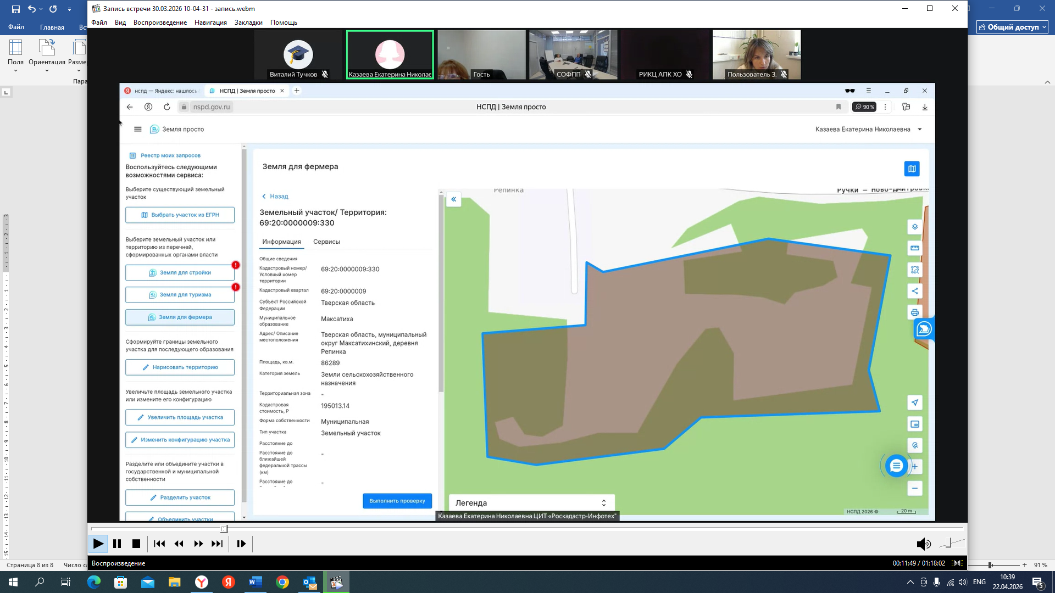
Task: Click the share icon on the map toolbar
Action: pyautogui.click(x=914, y=291)
